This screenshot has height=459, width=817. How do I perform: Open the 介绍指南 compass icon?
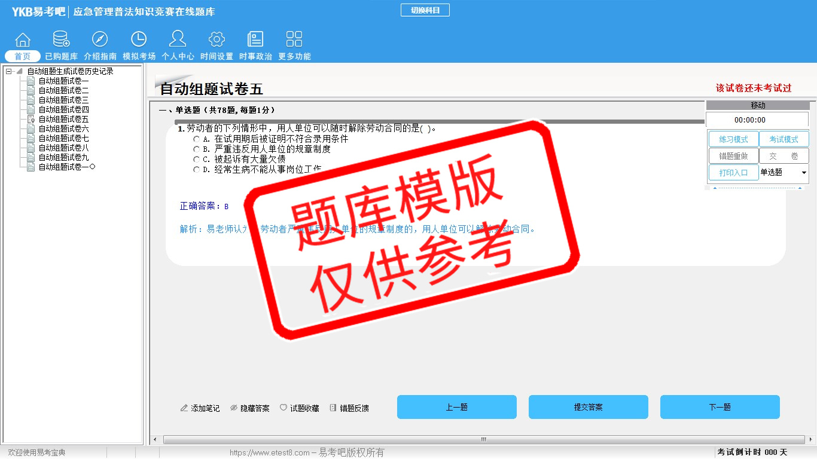coord(100,39)
